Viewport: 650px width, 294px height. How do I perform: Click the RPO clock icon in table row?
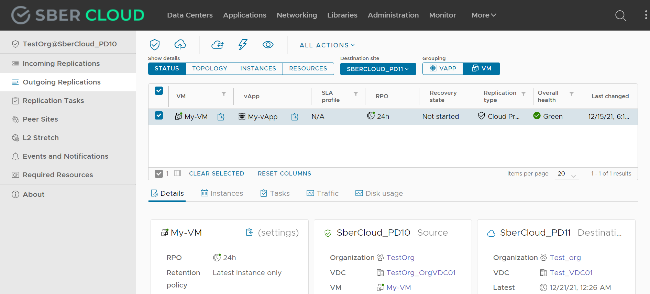pyautogui.click(x=371, y=116)
